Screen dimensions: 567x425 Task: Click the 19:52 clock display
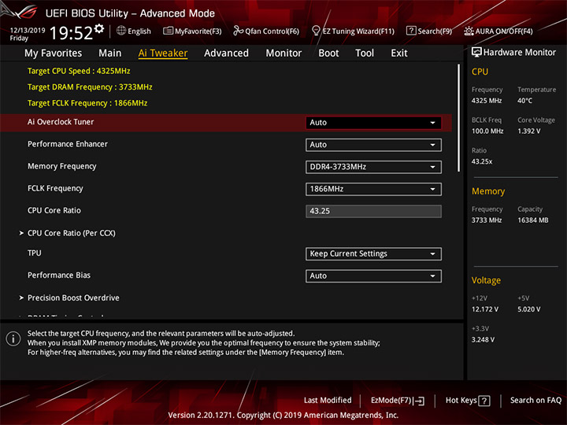click(71, 33)
